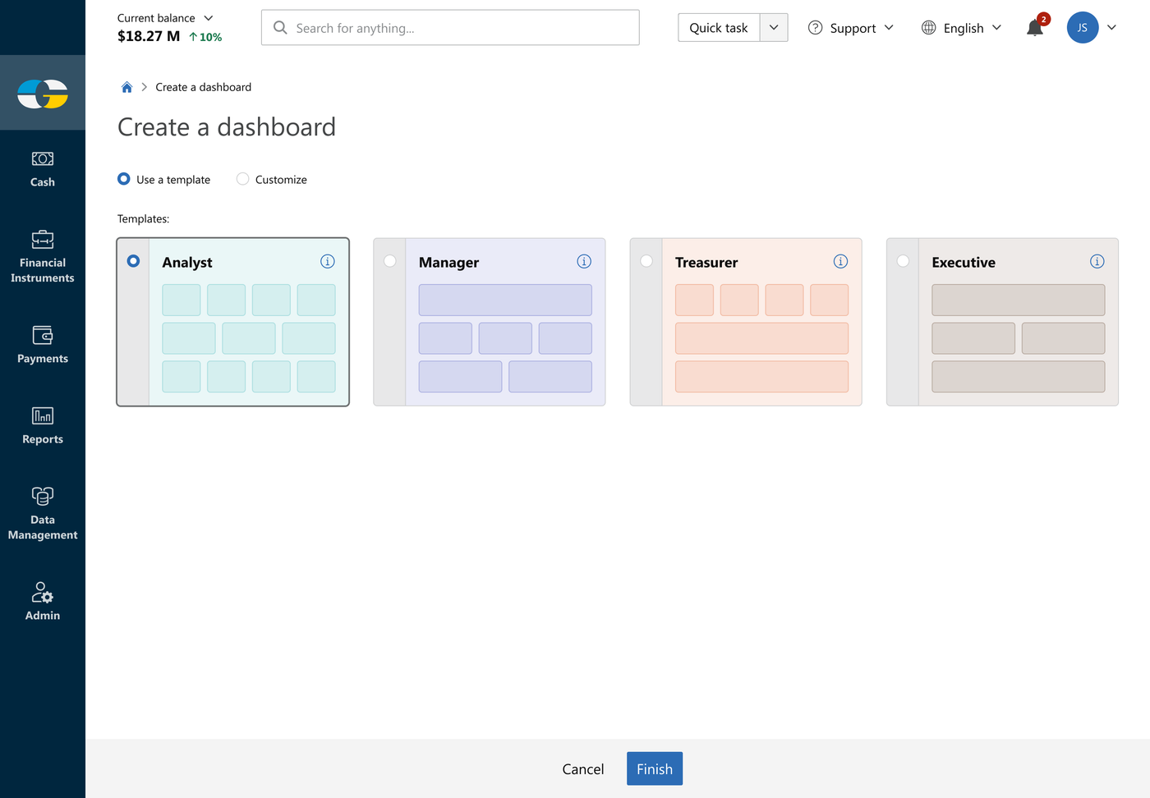Select the Analyst template radio

tap(133, 261)
